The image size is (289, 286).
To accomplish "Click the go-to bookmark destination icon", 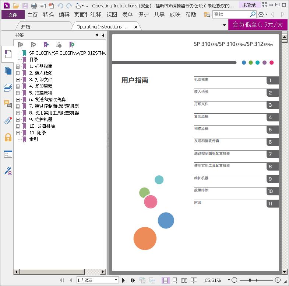I will tap(46, 45).
